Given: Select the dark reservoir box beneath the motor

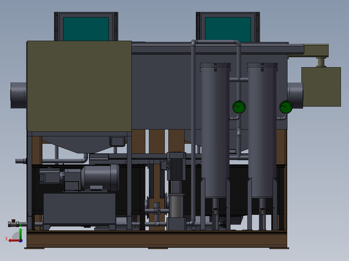Looking at the screenshot, I should coord(79,208).
